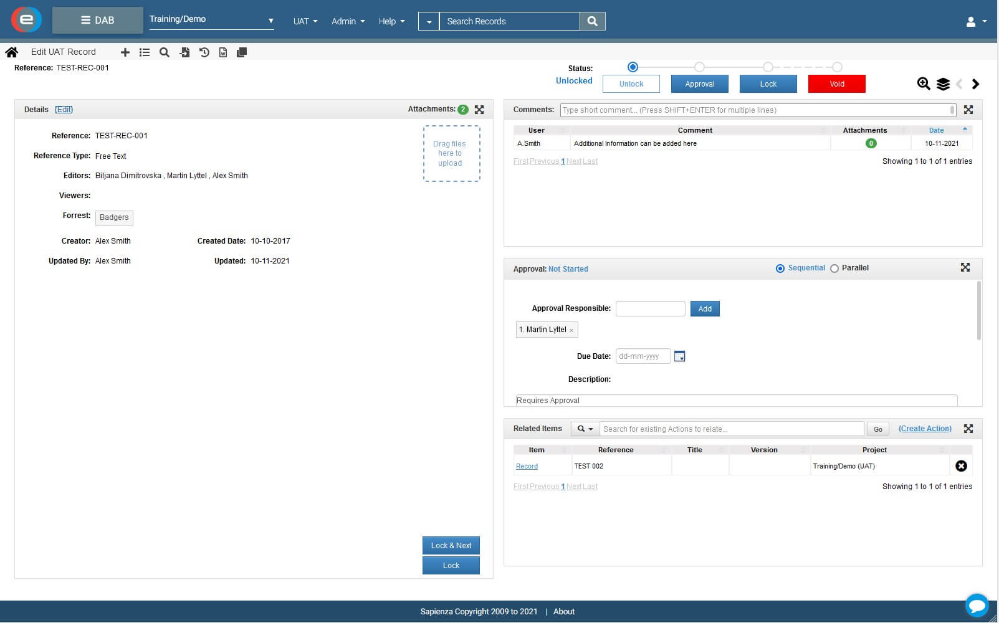999x623 pixels.
Task: Open the UAT menu
Action: 304,21
